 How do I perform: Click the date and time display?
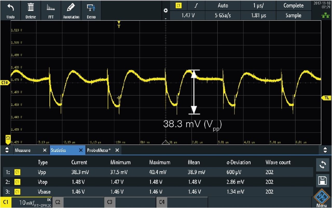coord(322,5)
